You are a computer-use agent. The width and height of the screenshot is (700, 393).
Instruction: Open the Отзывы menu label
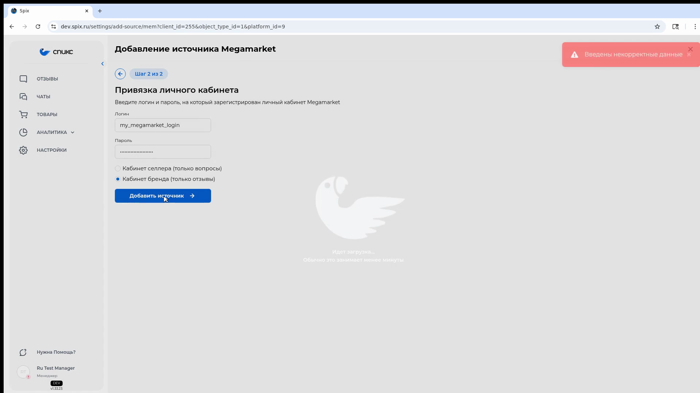click(x=47, y=79)
